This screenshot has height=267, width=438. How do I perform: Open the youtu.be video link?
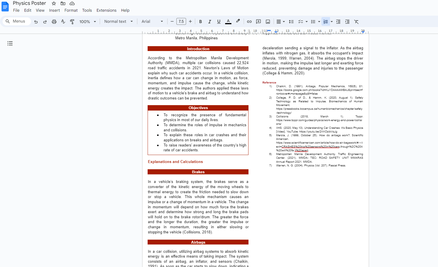pos(318,132)
